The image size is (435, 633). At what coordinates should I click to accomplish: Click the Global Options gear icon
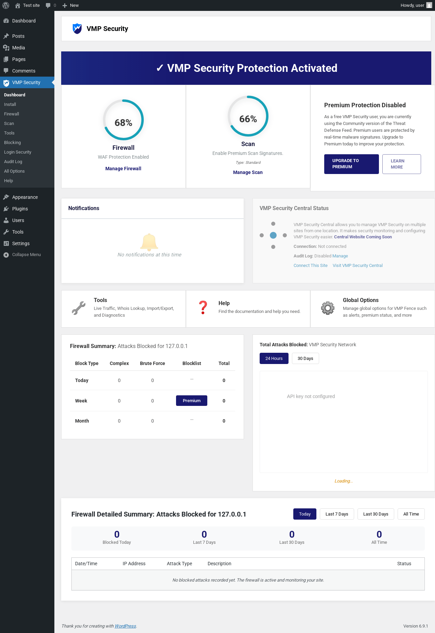[x=328, y=308]
